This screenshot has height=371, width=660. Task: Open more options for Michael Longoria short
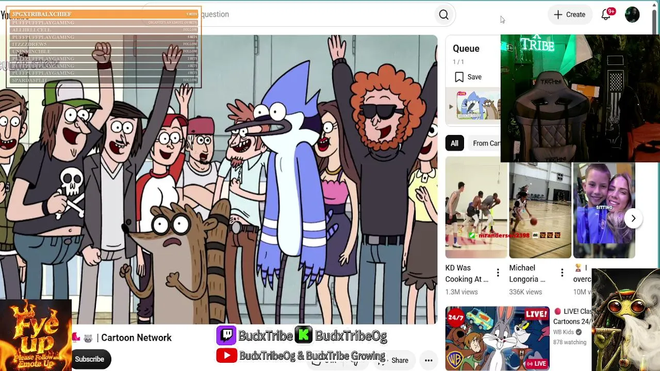coord(562,273)
